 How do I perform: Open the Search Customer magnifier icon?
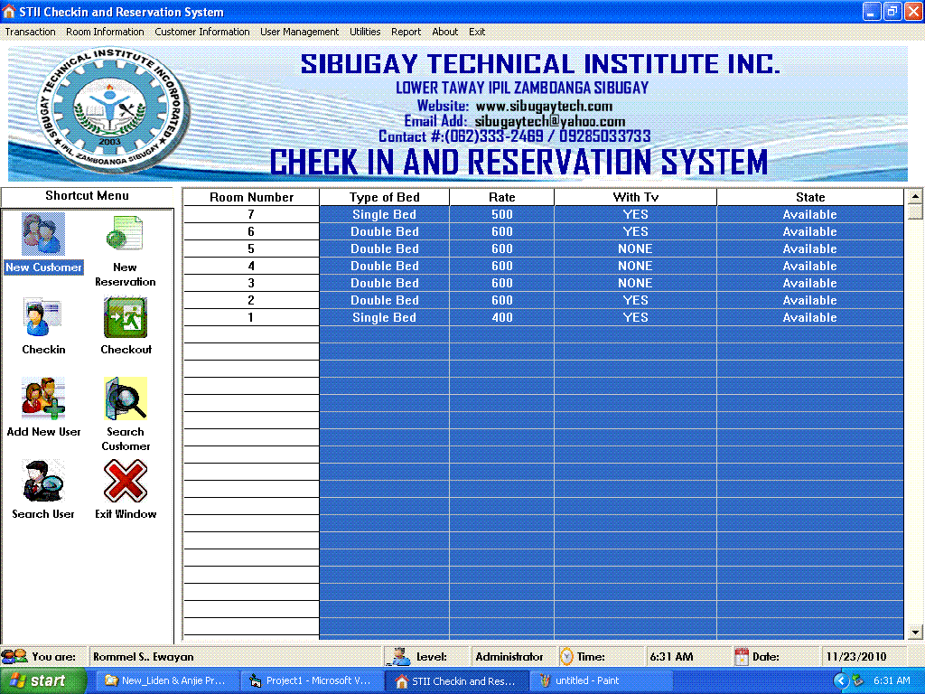click(126, 399)
